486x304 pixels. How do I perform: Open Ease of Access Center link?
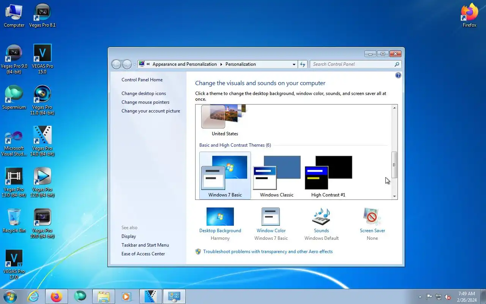point(143,254)
